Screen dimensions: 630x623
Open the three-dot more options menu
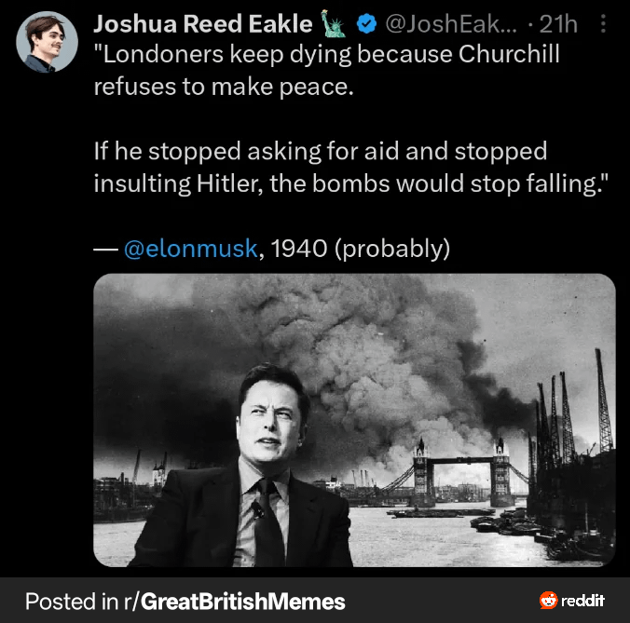click(603, 25)
